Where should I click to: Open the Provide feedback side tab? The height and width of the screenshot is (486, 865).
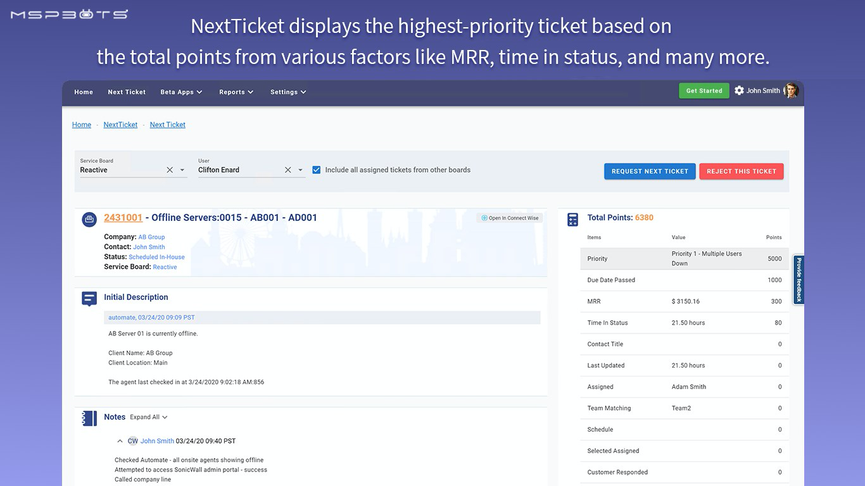pyautogui.click(x=799, y=280)
